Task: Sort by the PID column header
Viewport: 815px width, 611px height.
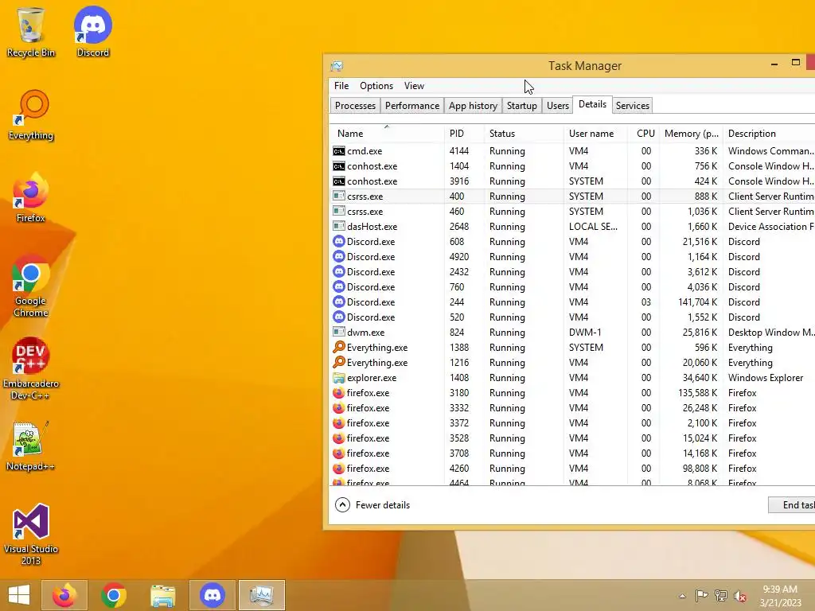Action: [464, 134]
